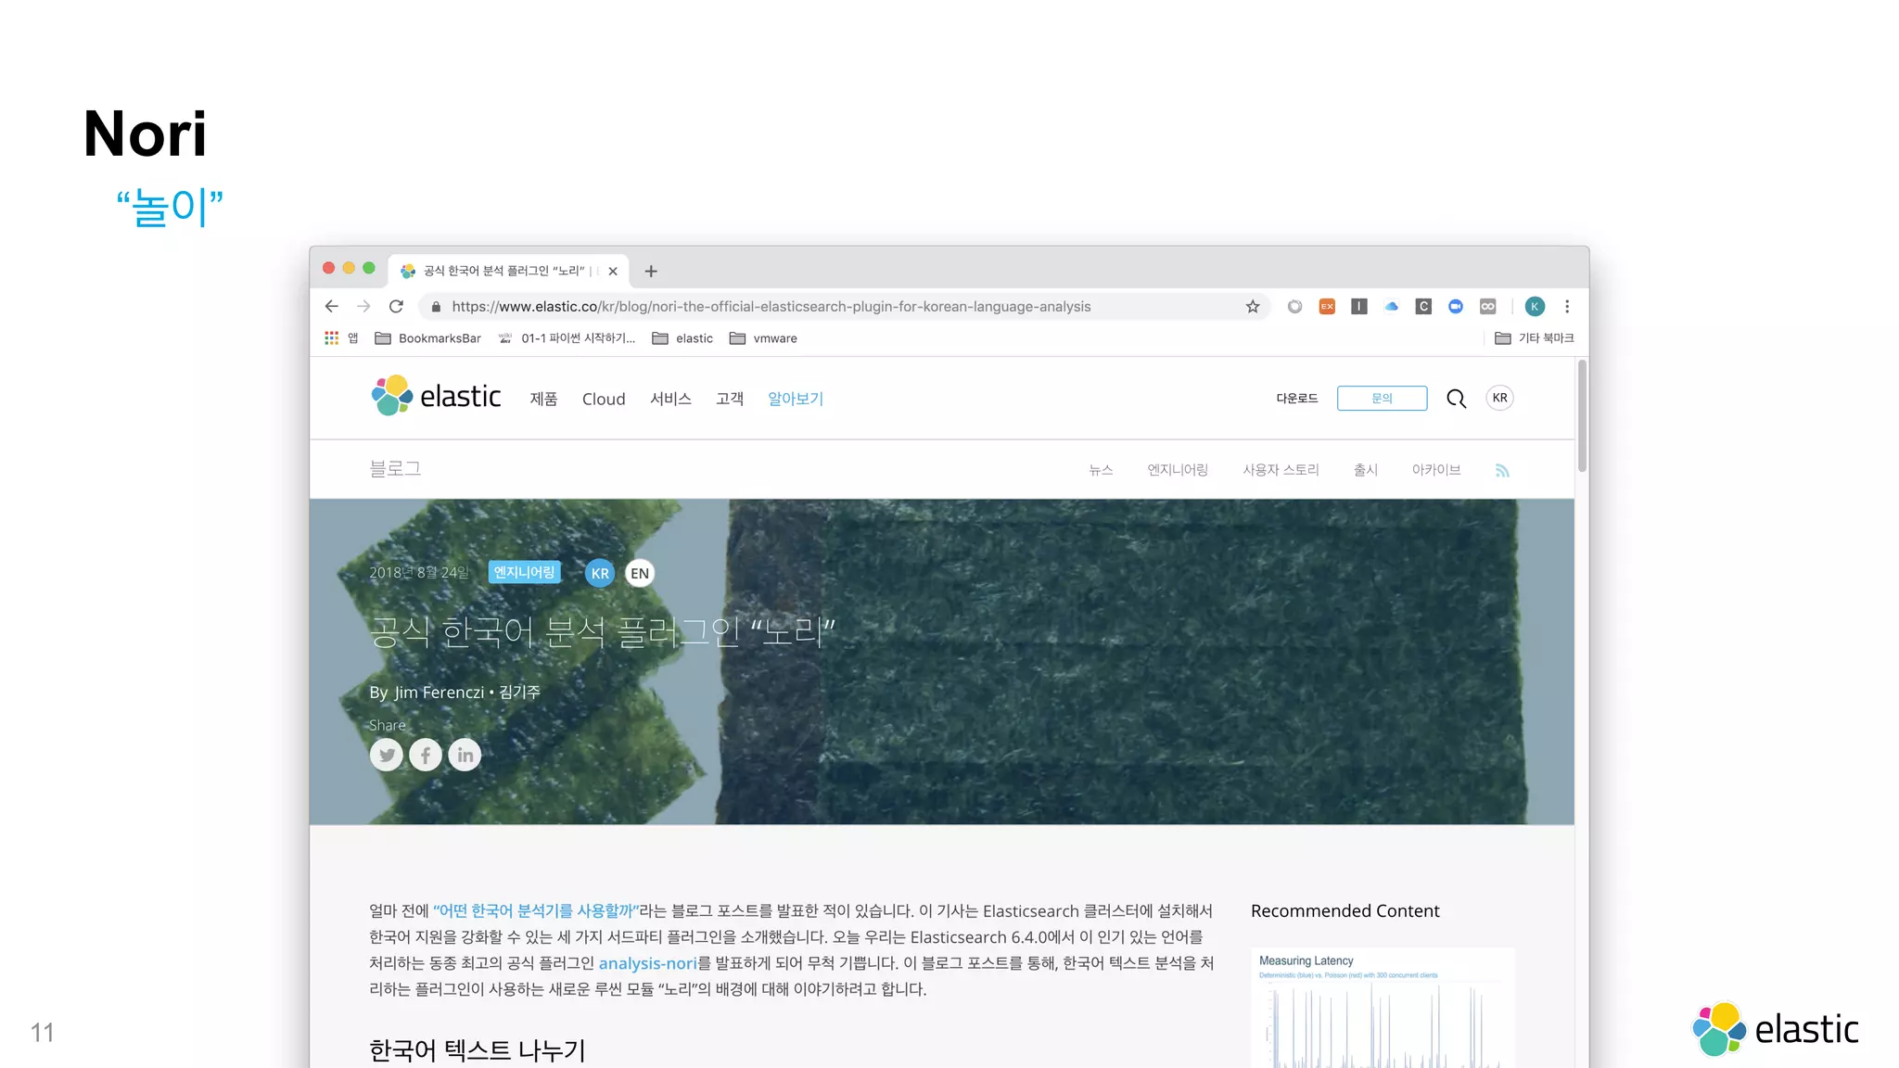This screenshot has height=1068, width=1899.
Task: Open the BookmarksBar folder
Action: [x=428, y=338]
